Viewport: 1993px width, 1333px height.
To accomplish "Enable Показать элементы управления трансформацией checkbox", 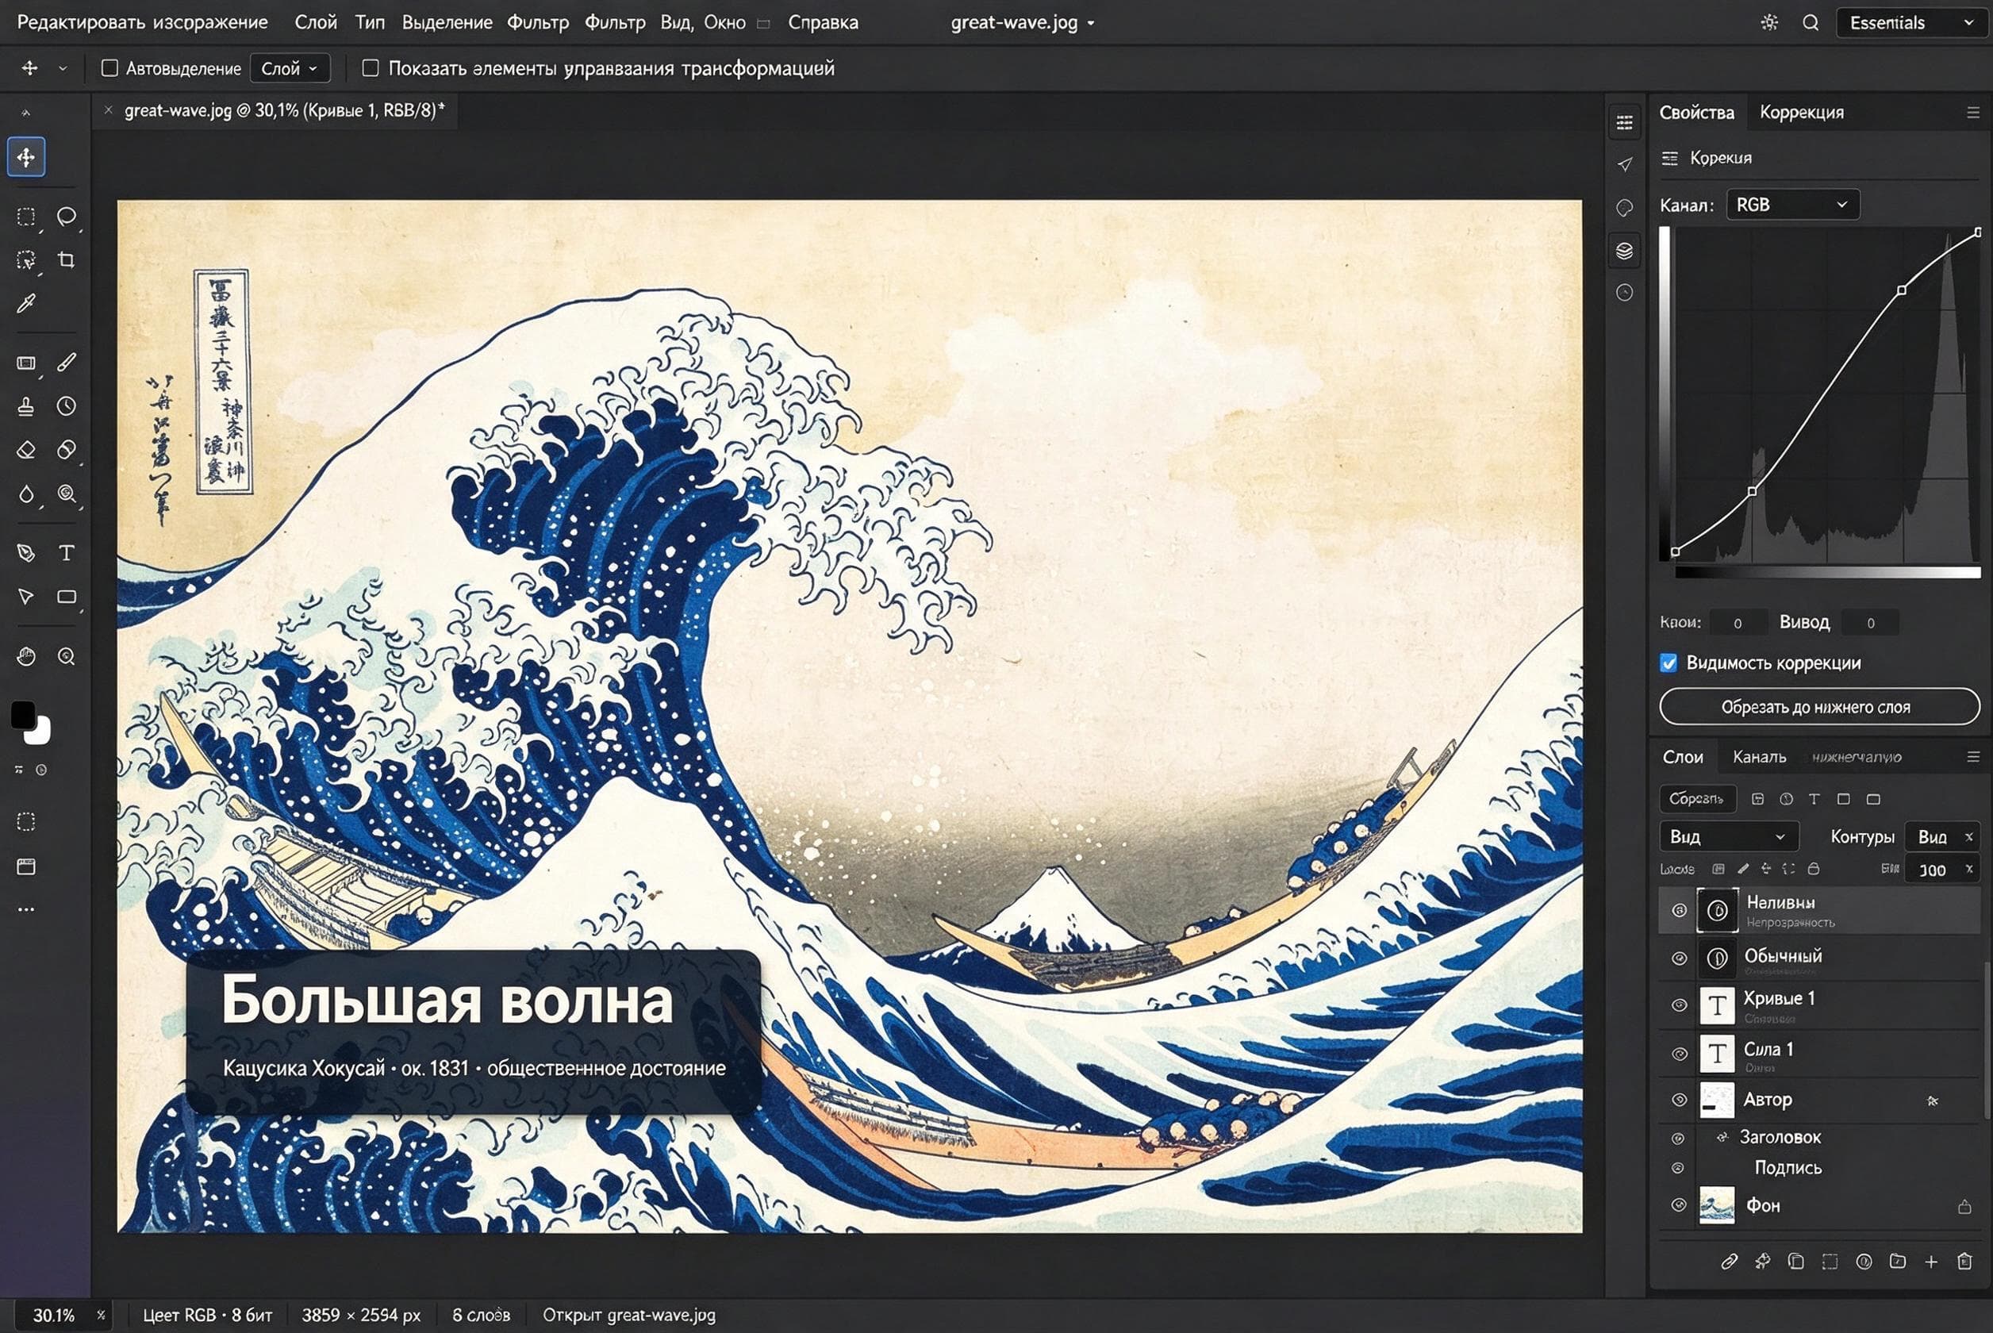I will click(x=371, y=68).
